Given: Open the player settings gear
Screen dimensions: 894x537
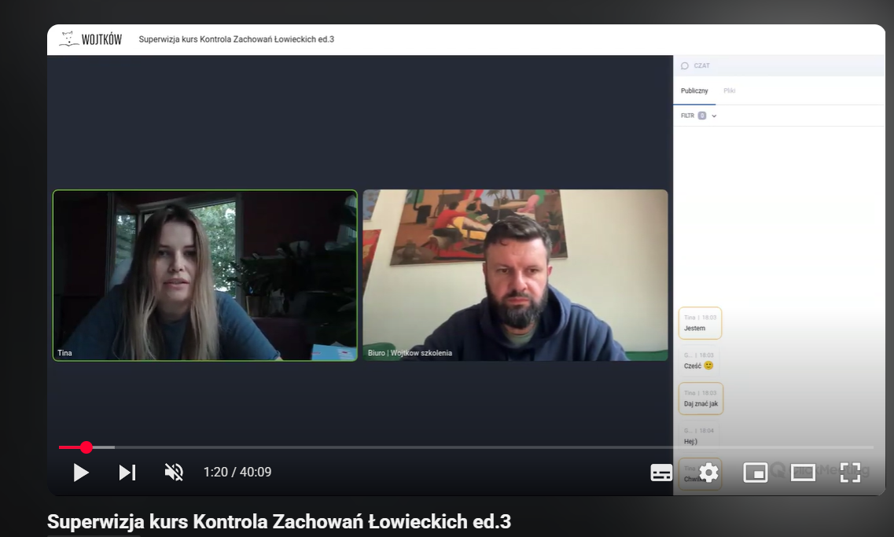Looking at the screenshot, I should [x=708, y=473].
